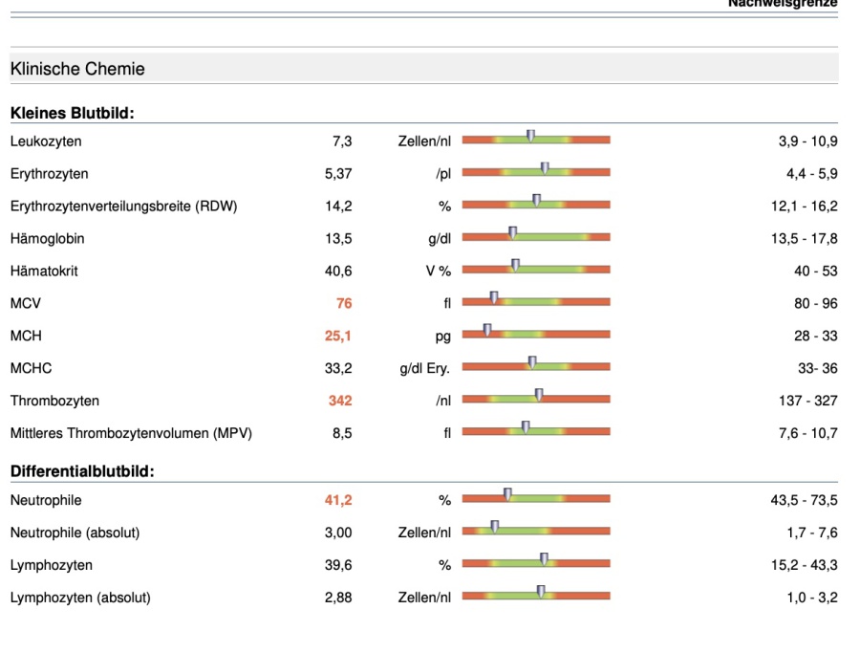Click the MCHC unit g/dl Ery.
860x653 pixels.
click(424, 369)
